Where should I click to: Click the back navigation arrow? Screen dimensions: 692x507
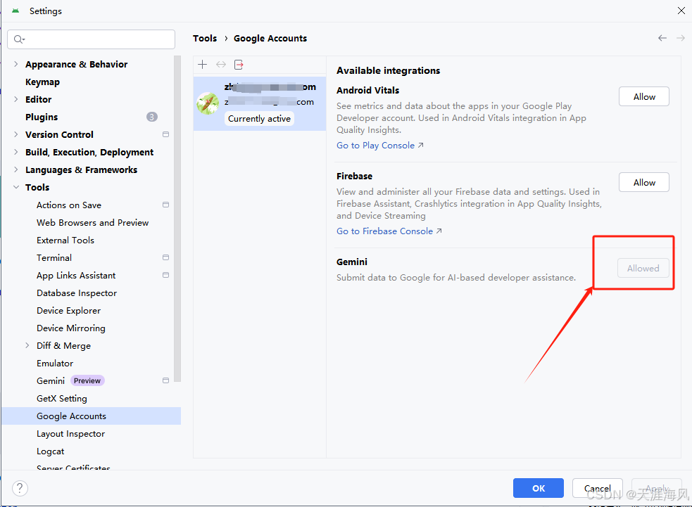pyautogui.click(x=662, y=39)
